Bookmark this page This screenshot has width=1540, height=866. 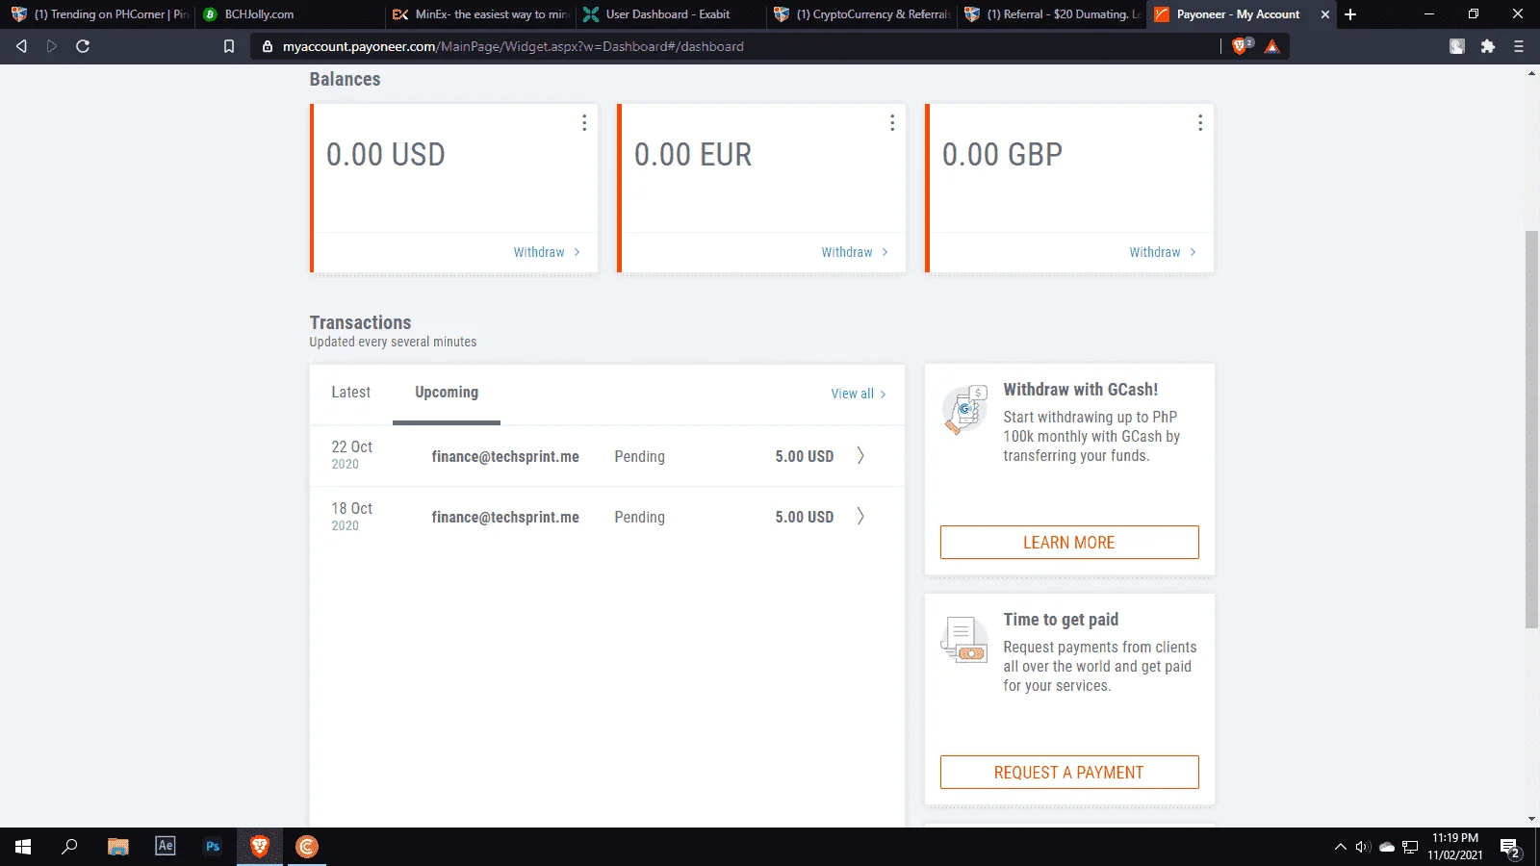[x=229, y=46]
